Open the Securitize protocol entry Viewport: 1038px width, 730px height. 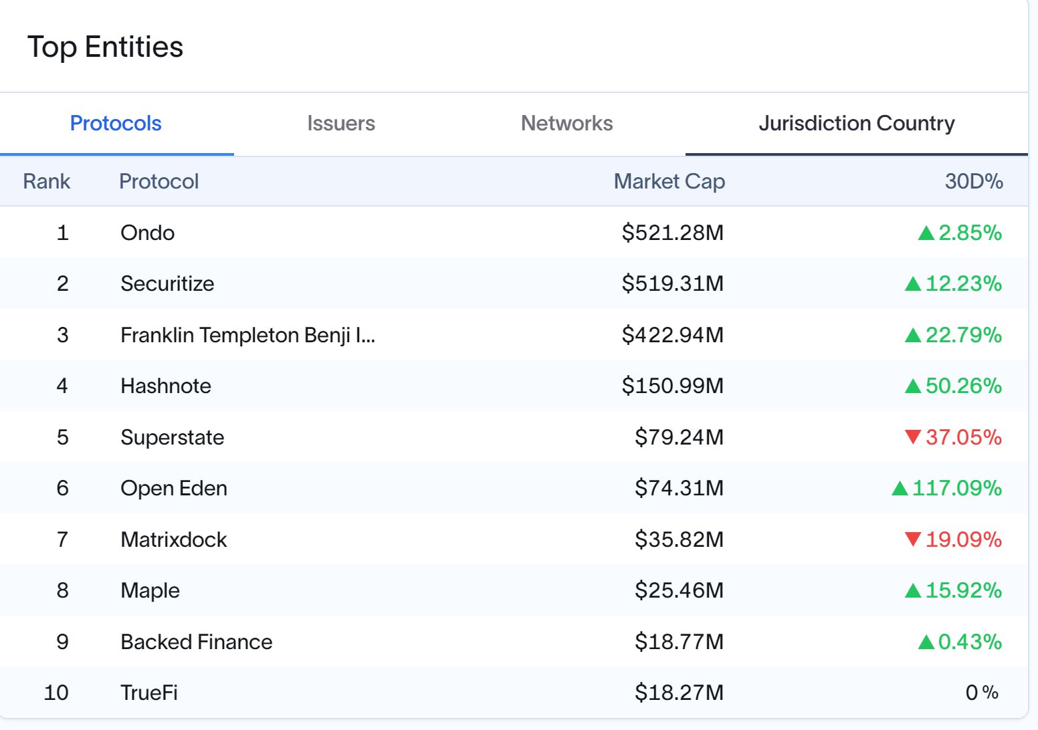[167, 283]
